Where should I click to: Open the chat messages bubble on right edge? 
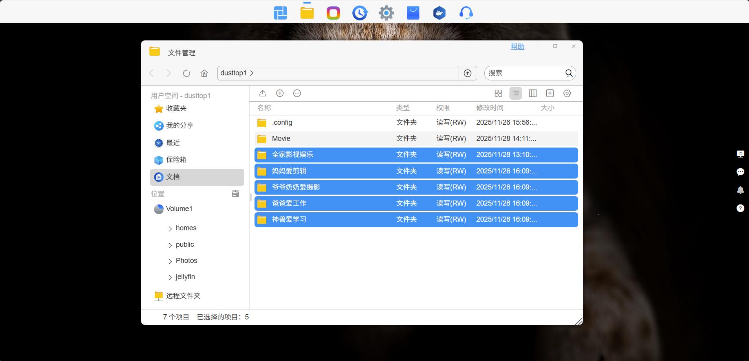tap(740, 172)
